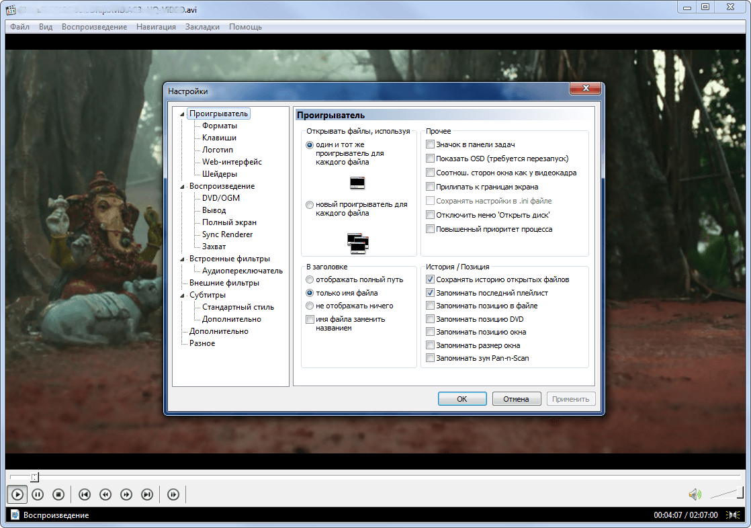This screenshot has width=751, height=528.
Task: Enable Повышенный приоритет процесса
Action: [430, 229]
